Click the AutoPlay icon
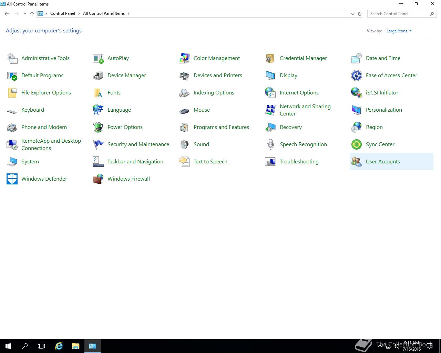The height and width of the screenshot is (353, 441). [x=98, y=58]
